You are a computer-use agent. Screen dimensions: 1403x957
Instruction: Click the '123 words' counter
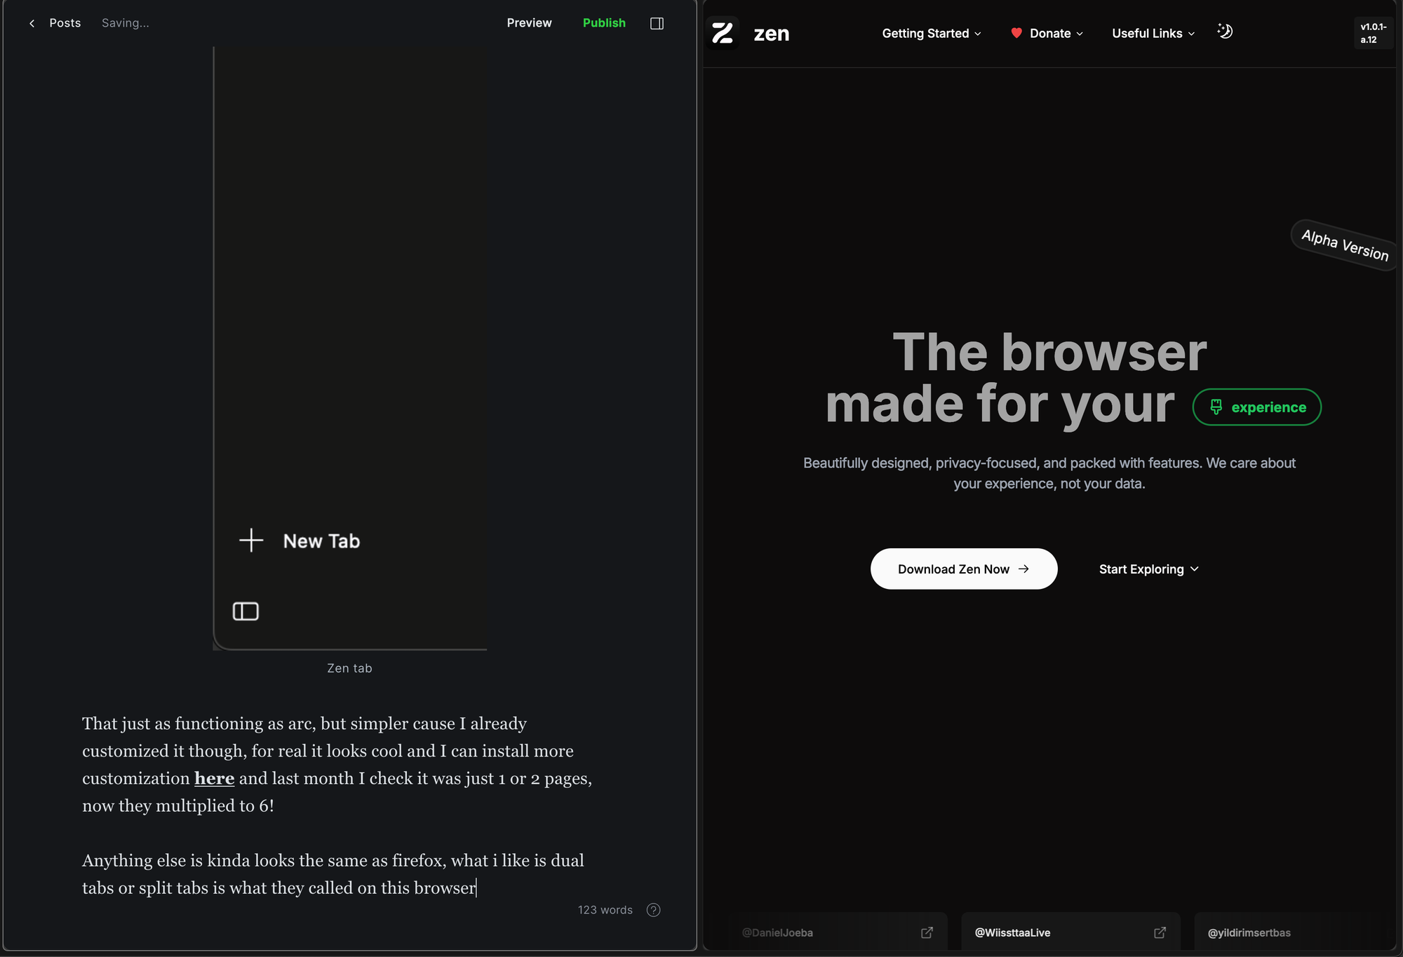point(605,910)
